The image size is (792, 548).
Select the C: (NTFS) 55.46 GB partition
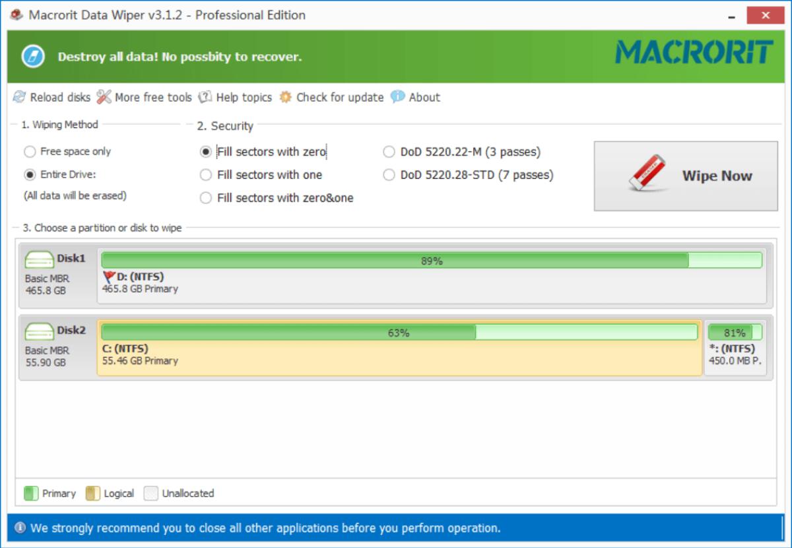399,349
